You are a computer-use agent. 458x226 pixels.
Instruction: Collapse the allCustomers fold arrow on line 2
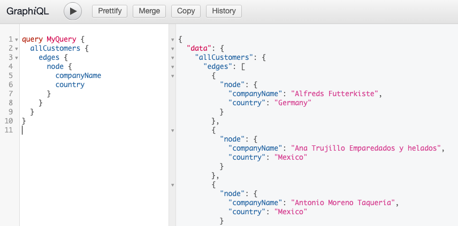click(17, 49)
